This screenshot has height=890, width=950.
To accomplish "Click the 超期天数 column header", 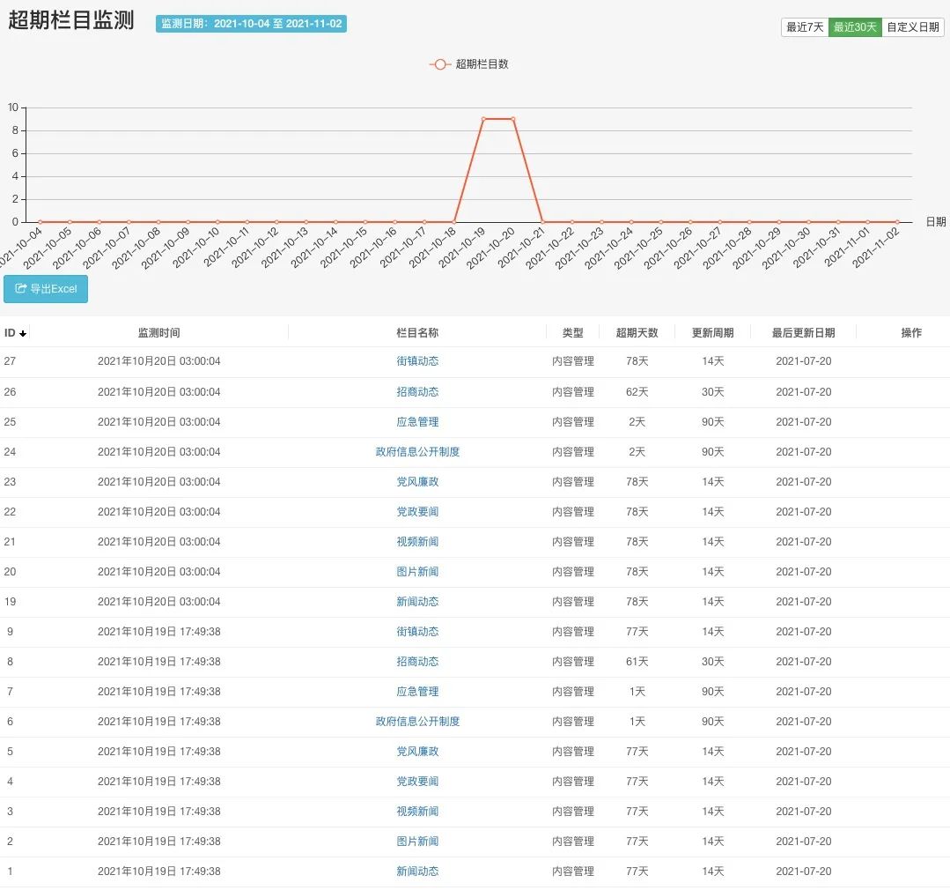I will tap(637, 333).
